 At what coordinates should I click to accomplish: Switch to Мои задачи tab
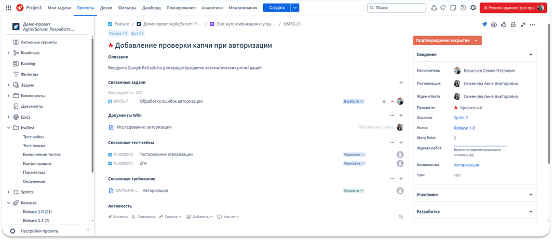[59, 7]
